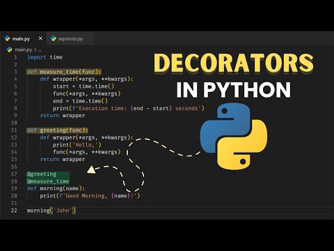This screenshot has height=251, width=334.
Task: Open the separate.py tab
Action: click(70, 38)
